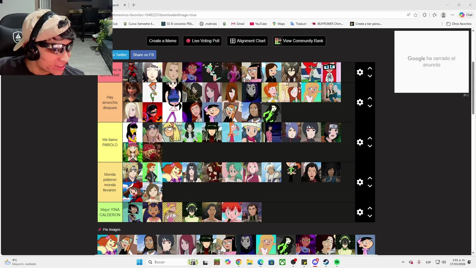Image resolution: width=476 pixels, height=268 pixels.
Task: Show hidden system tray icons
Action: coord(403,262)
